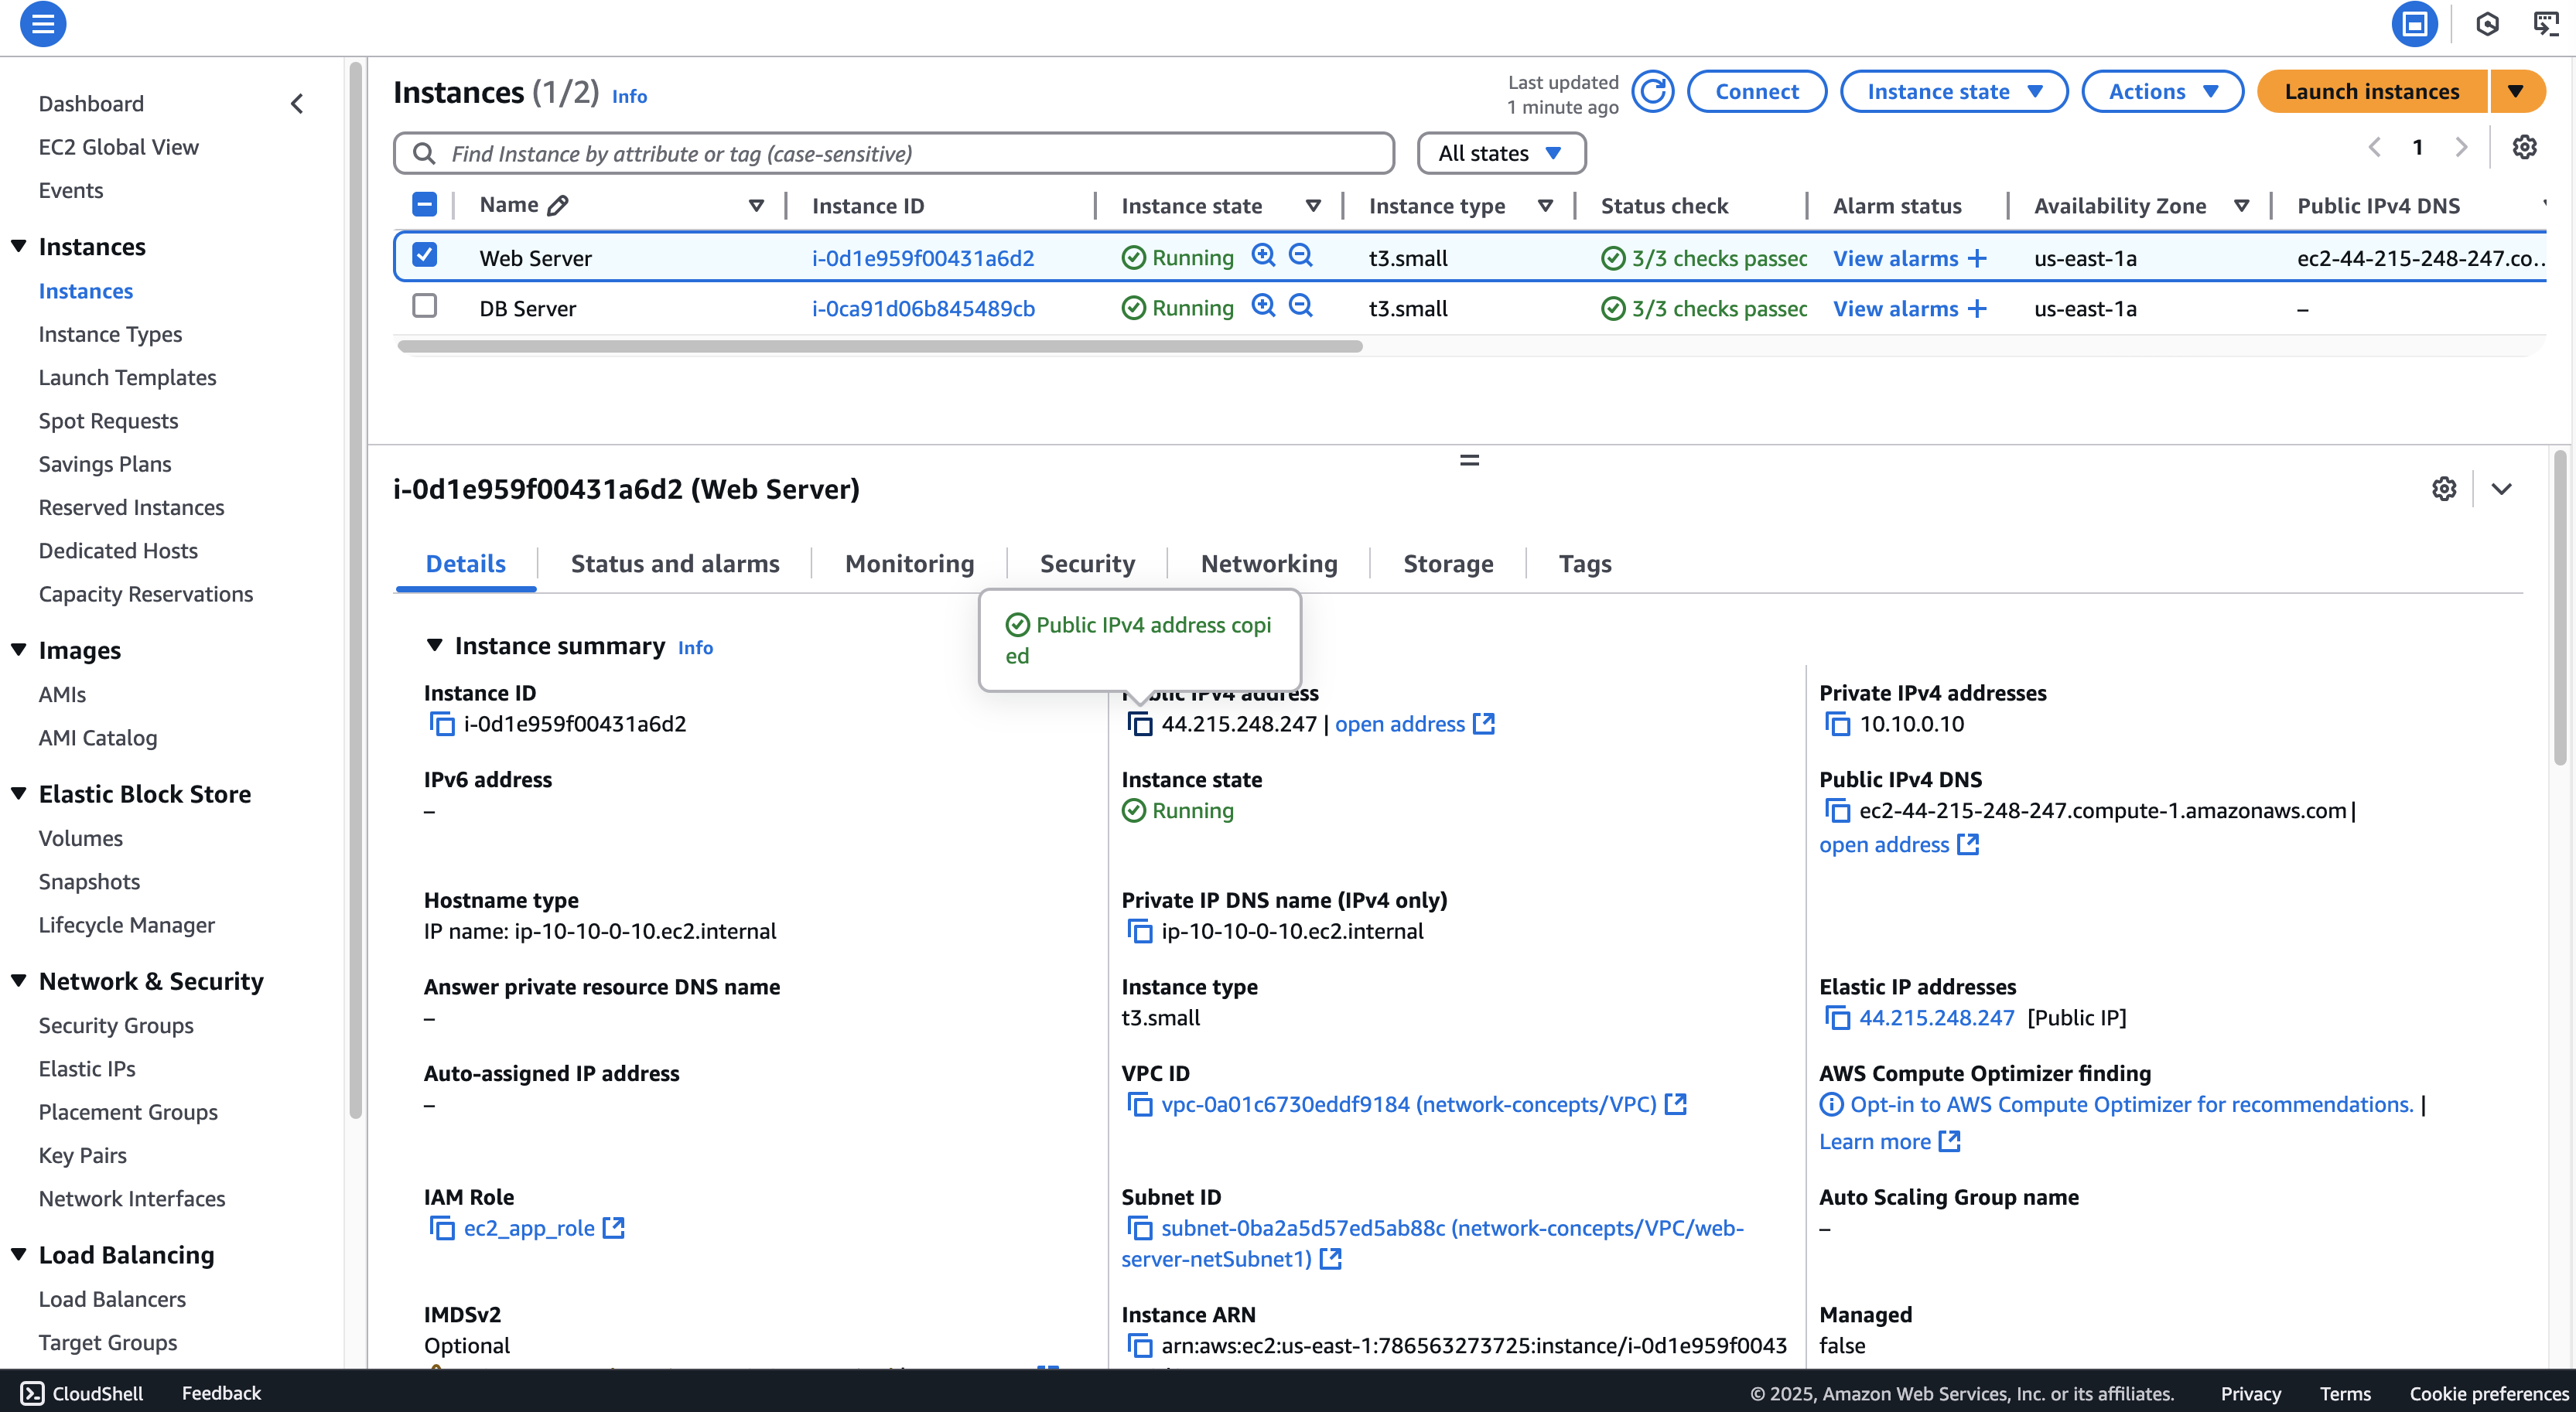Click the instance search input field
The height and width of the screenshot is (1412, 2576).
894,153
